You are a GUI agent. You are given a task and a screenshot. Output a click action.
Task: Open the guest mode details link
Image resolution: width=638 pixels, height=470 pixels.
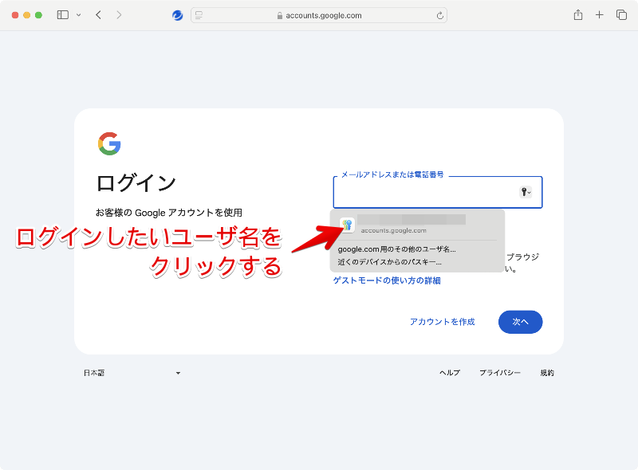pos(387,280)
